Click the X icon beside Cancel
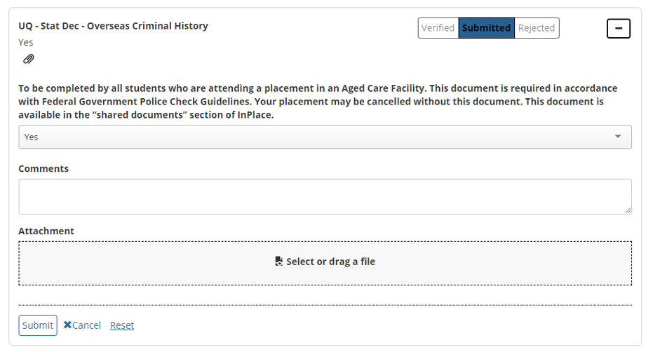The image size is (660, 352). click(x=67, y=325)
